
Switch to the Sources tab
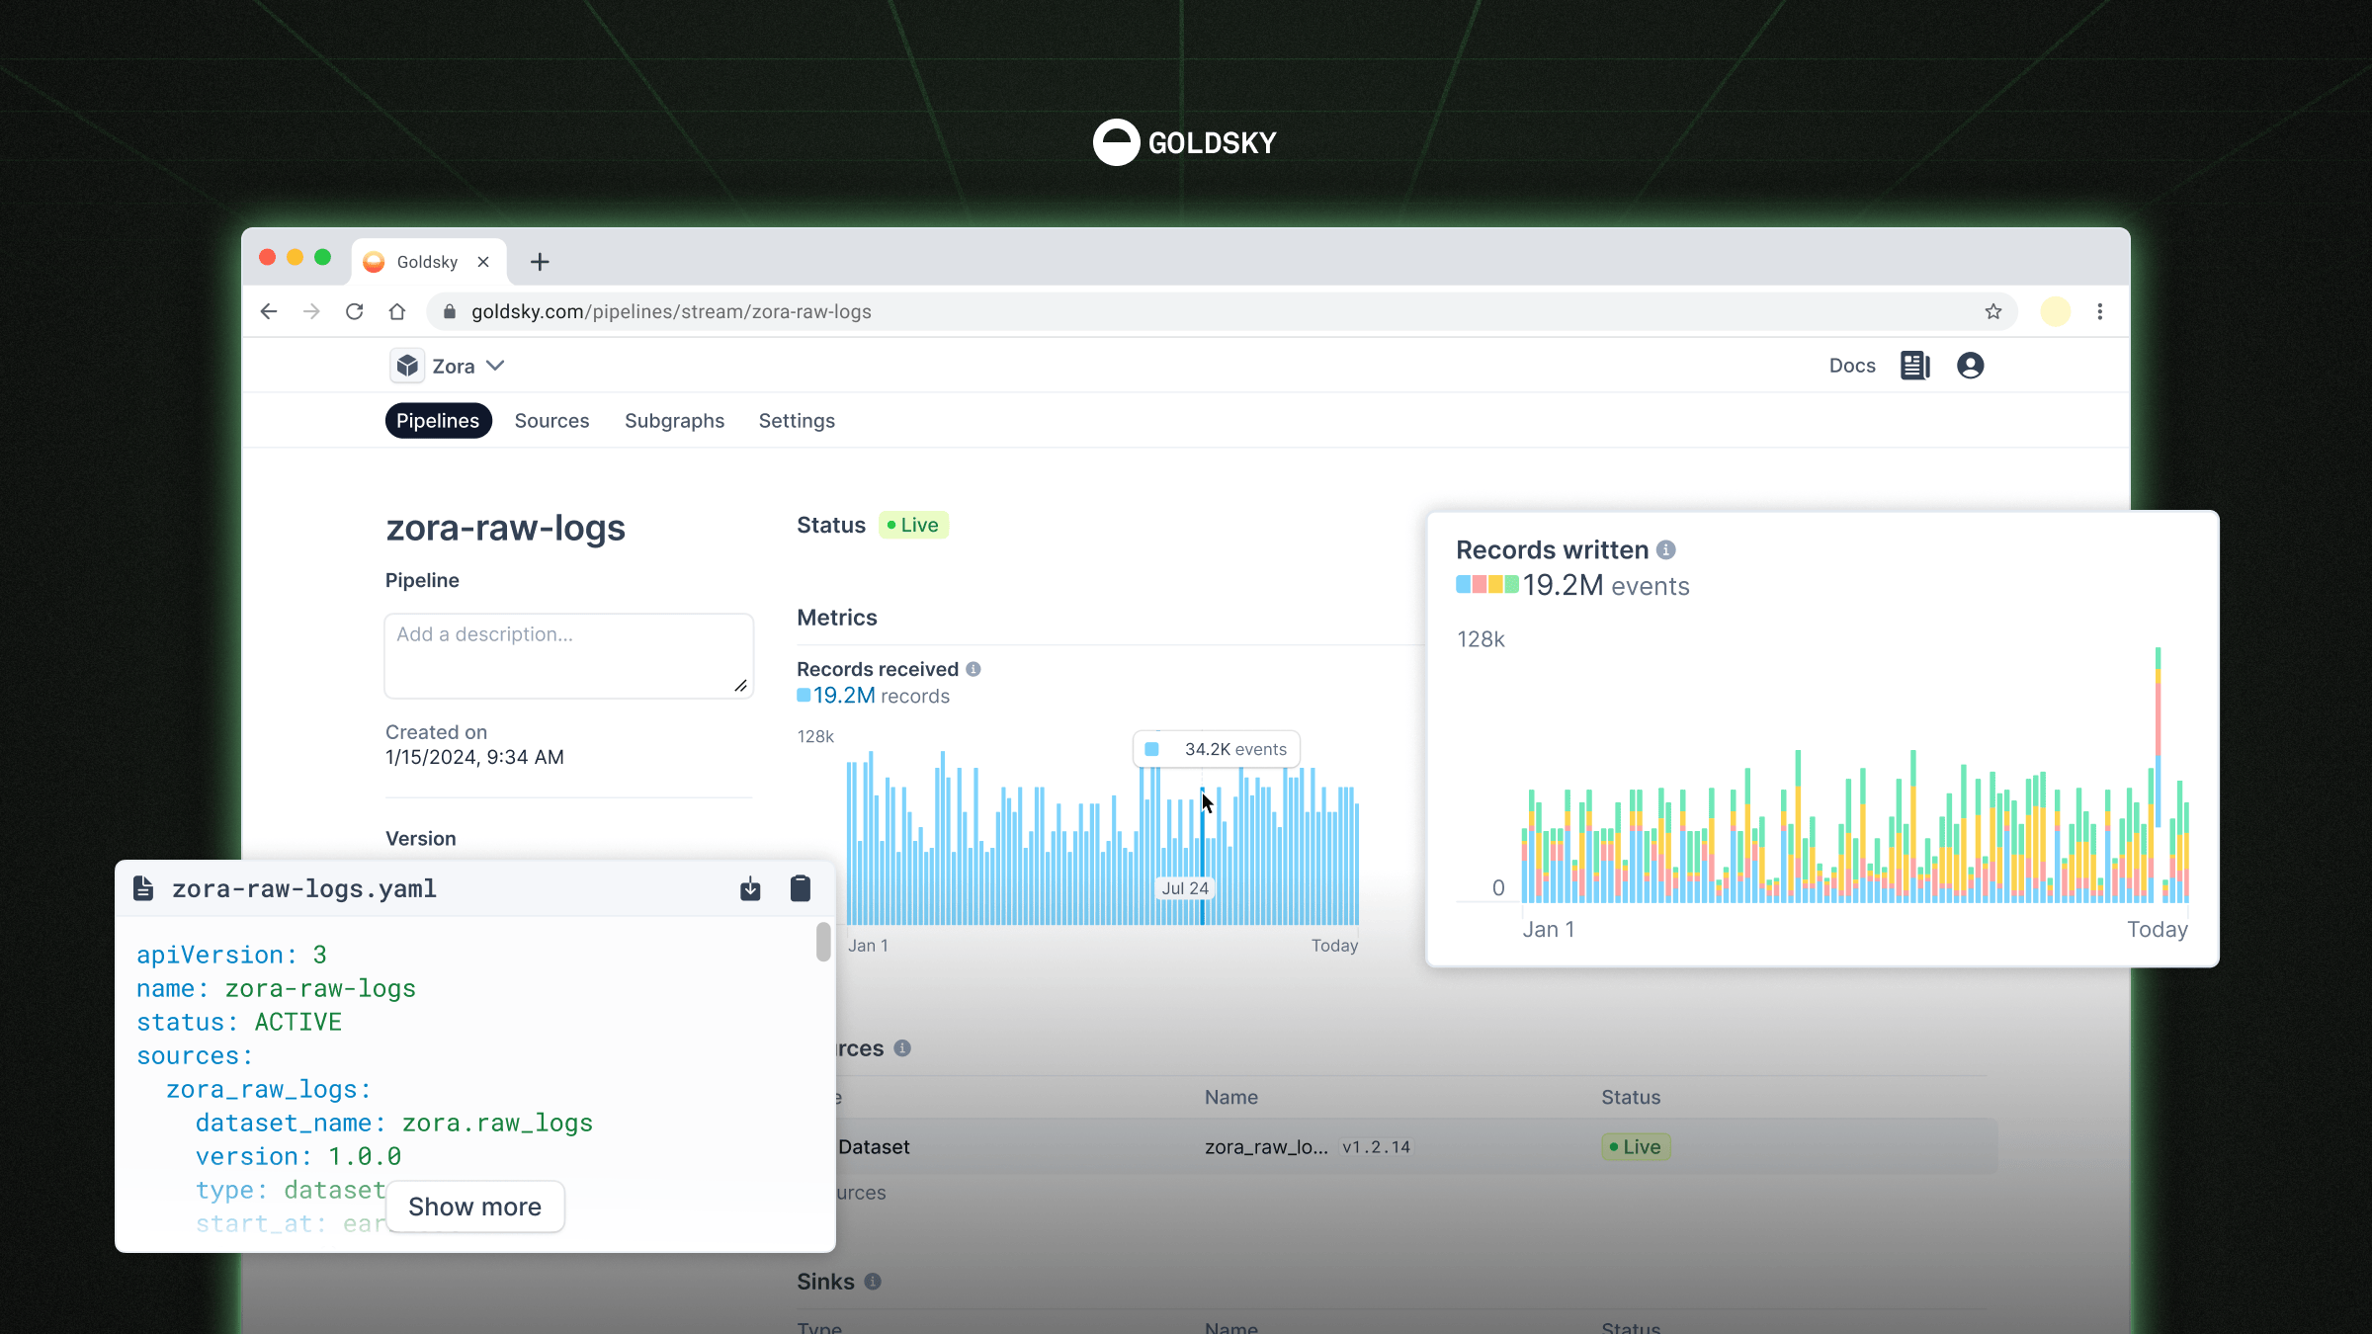(x=551, y=421)
